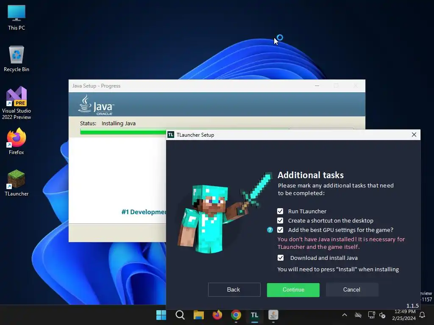434x325 pixels.
Task: Launch Chrome from the taskbar
Action: (236, 315)
